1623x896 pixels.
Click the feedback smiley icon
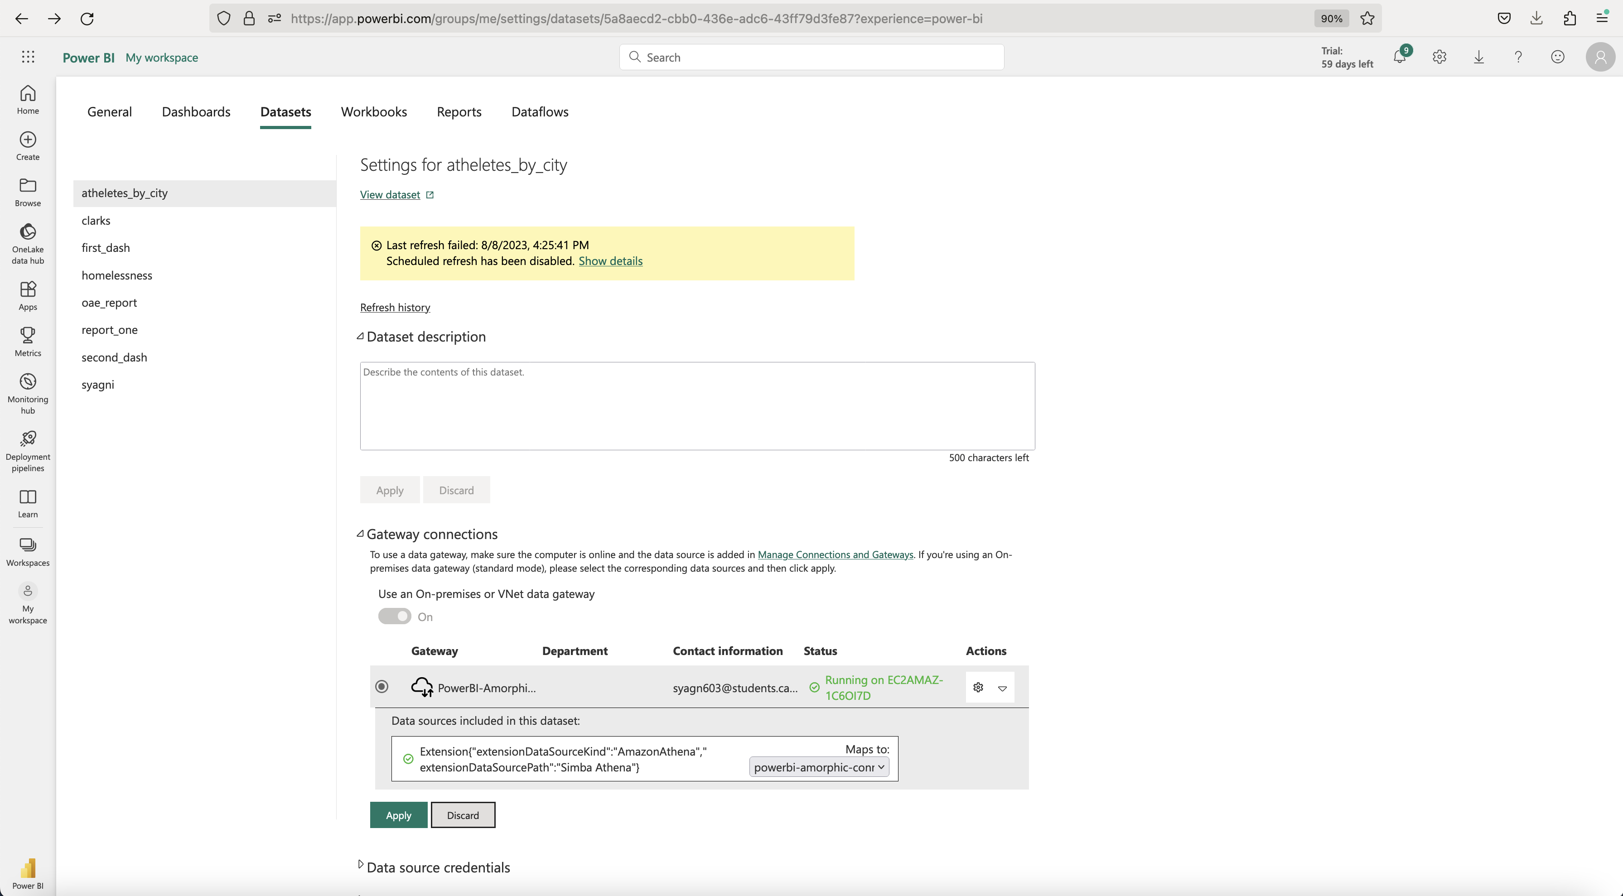click(x=1557, y=58)
